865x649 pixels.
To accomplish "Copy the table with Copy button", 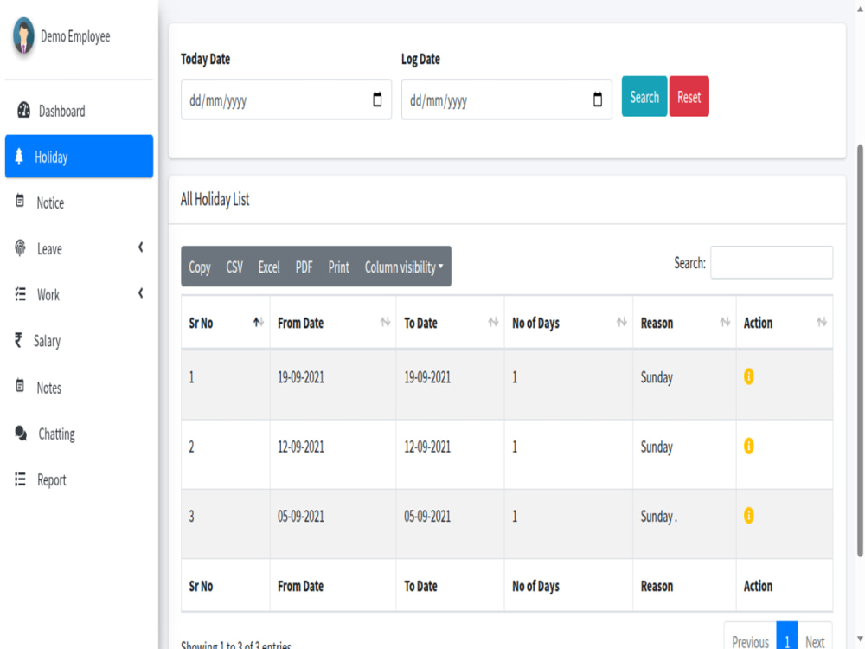I will coord(200,267).
